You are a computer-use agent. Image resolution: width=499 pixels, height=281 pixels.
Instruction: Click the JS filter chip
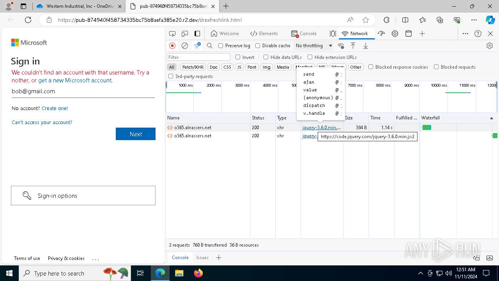(x=239, y=67)
